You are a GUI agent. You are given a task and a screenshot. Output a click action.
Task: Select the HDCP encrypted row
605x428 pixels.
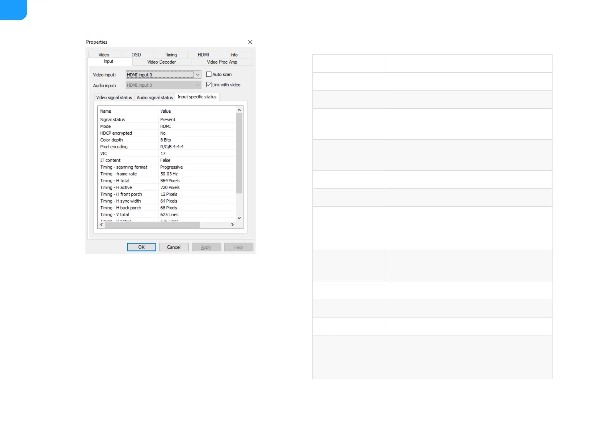click(x=116, y=133)
